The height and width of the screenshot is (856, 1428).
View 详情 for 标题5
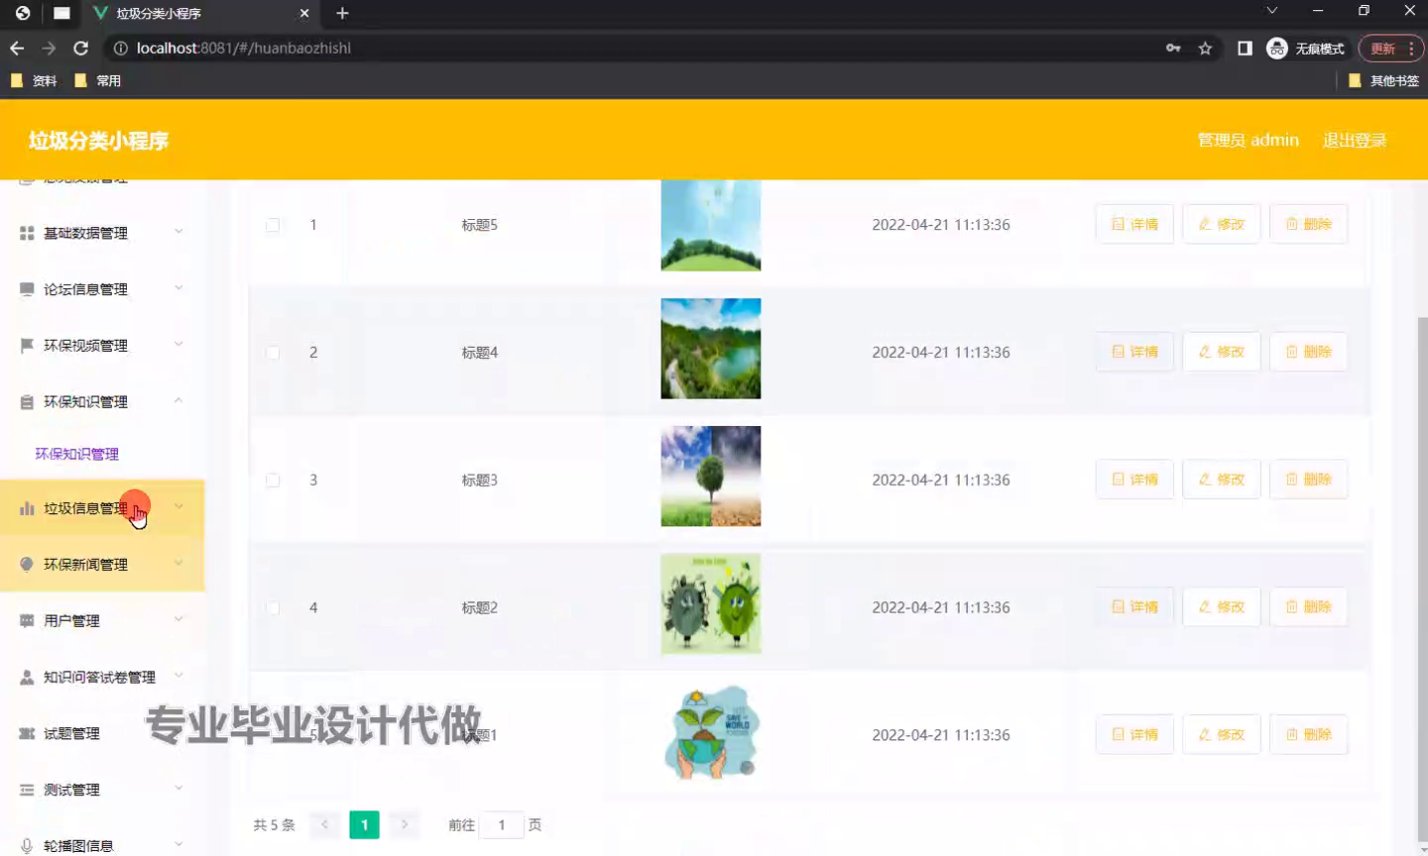[1134, 224]
